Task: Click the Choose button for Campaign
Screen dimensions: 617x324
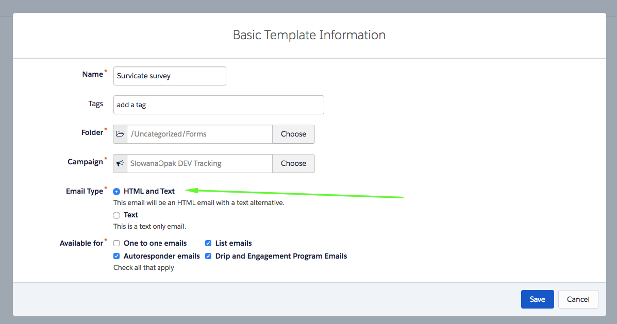Action: [x=293, y=163]
